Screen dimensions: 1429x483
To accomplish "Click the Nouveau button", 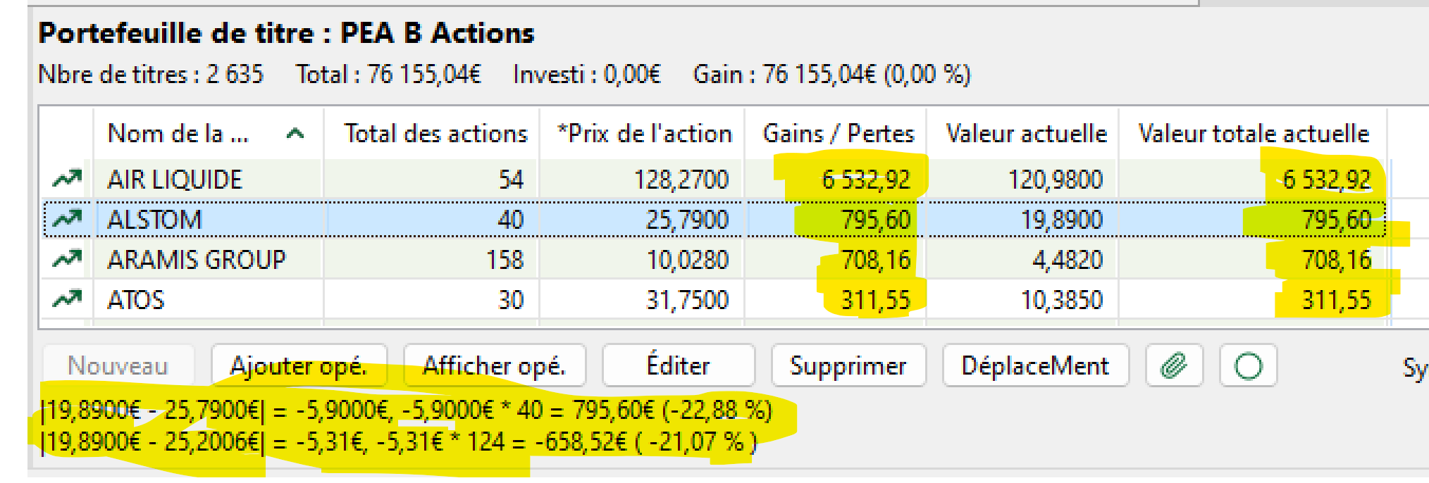I will [x=118, y=365].
